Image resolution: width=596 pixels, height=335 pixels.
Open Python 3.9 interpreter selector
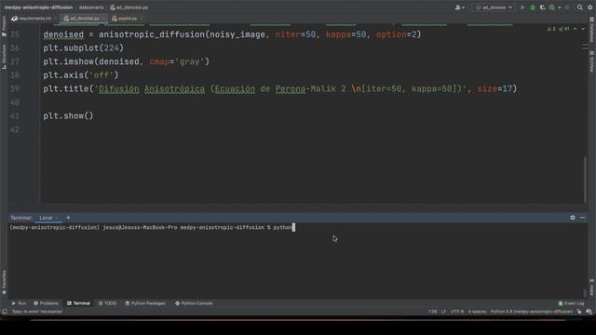(x=532, y=312)
